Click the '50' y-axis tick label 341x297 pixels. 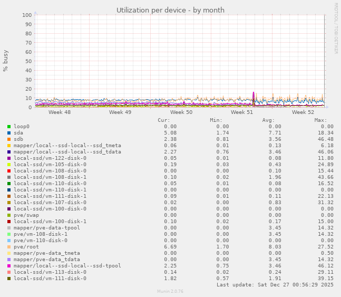point(28,61)
